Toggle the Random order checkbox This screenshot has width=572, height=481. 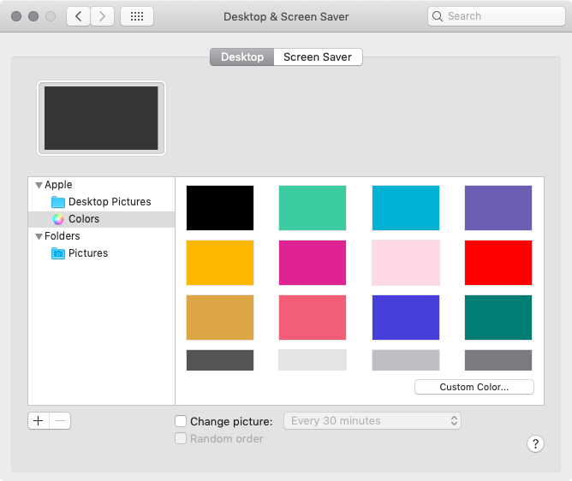click(x=181, y=438)
